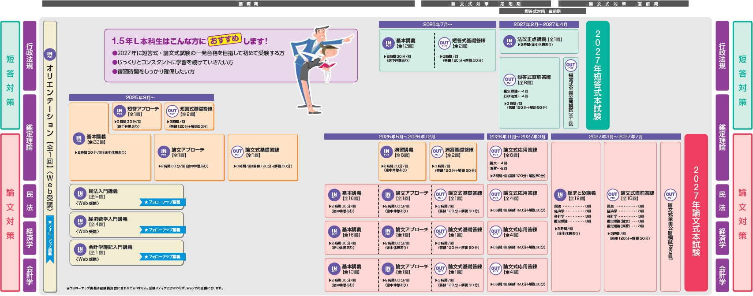Click the フォローアップ講義 badge on 会計学簿記入門講義
The width and height of the screenshot is (753, 296).
point(162,257)
